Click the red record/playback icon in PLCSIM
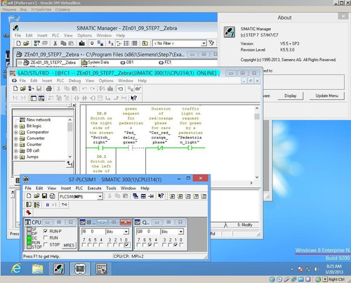351x283 pixels. coord(29,212)
